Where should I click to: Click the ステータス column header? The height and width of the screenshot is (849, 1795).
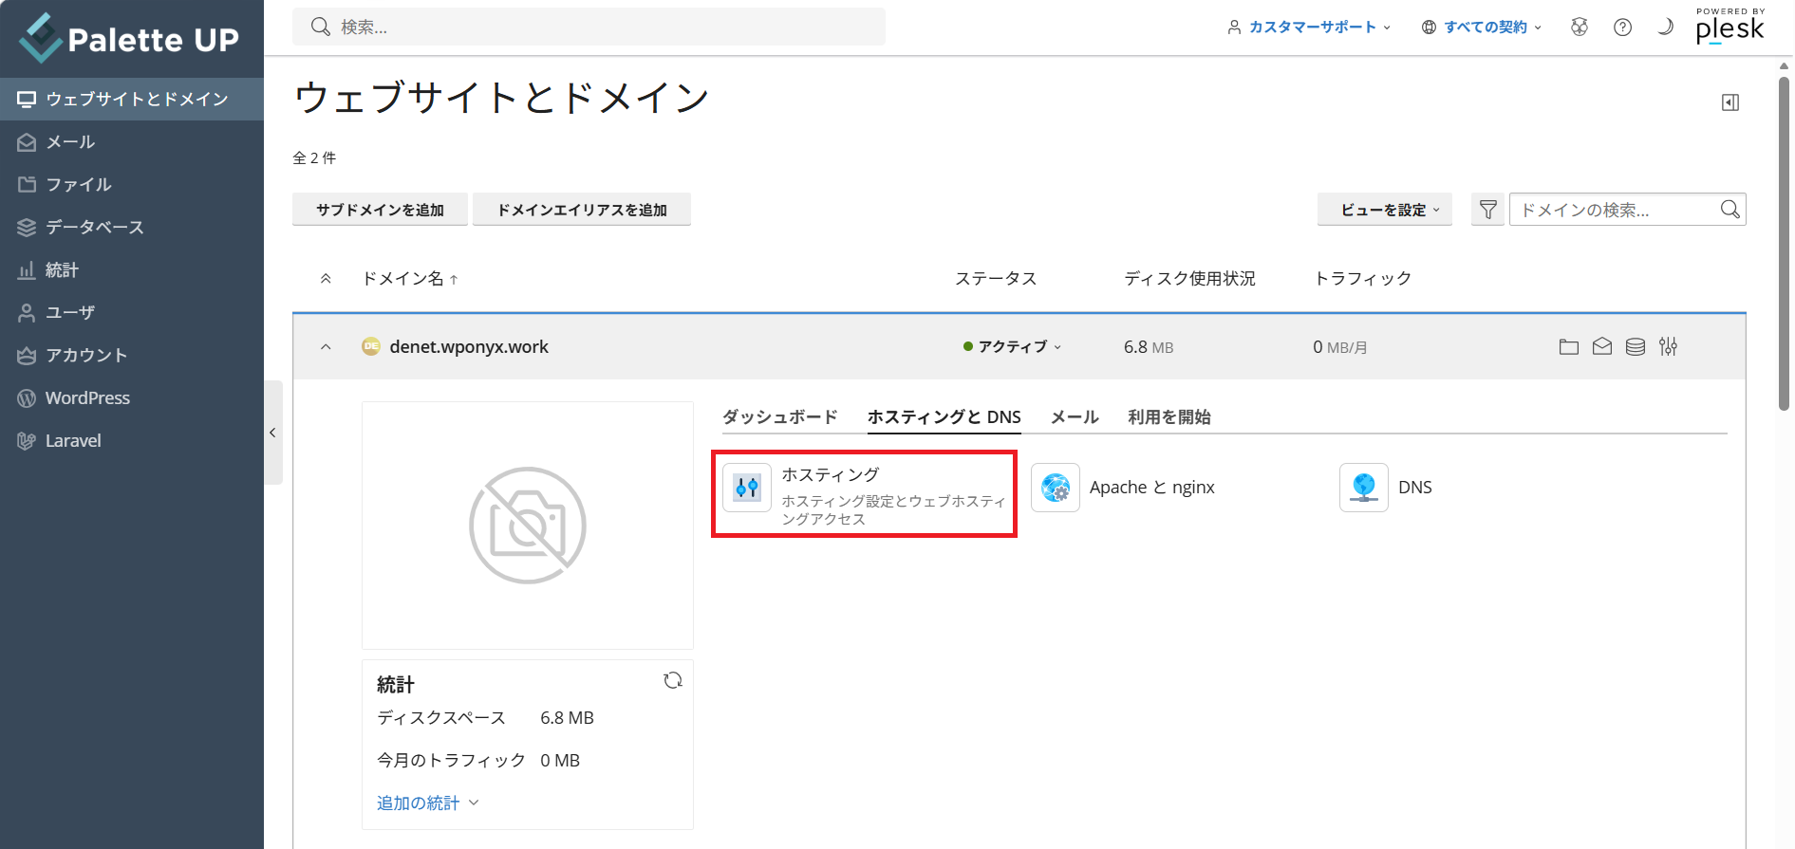click(996, 278)
